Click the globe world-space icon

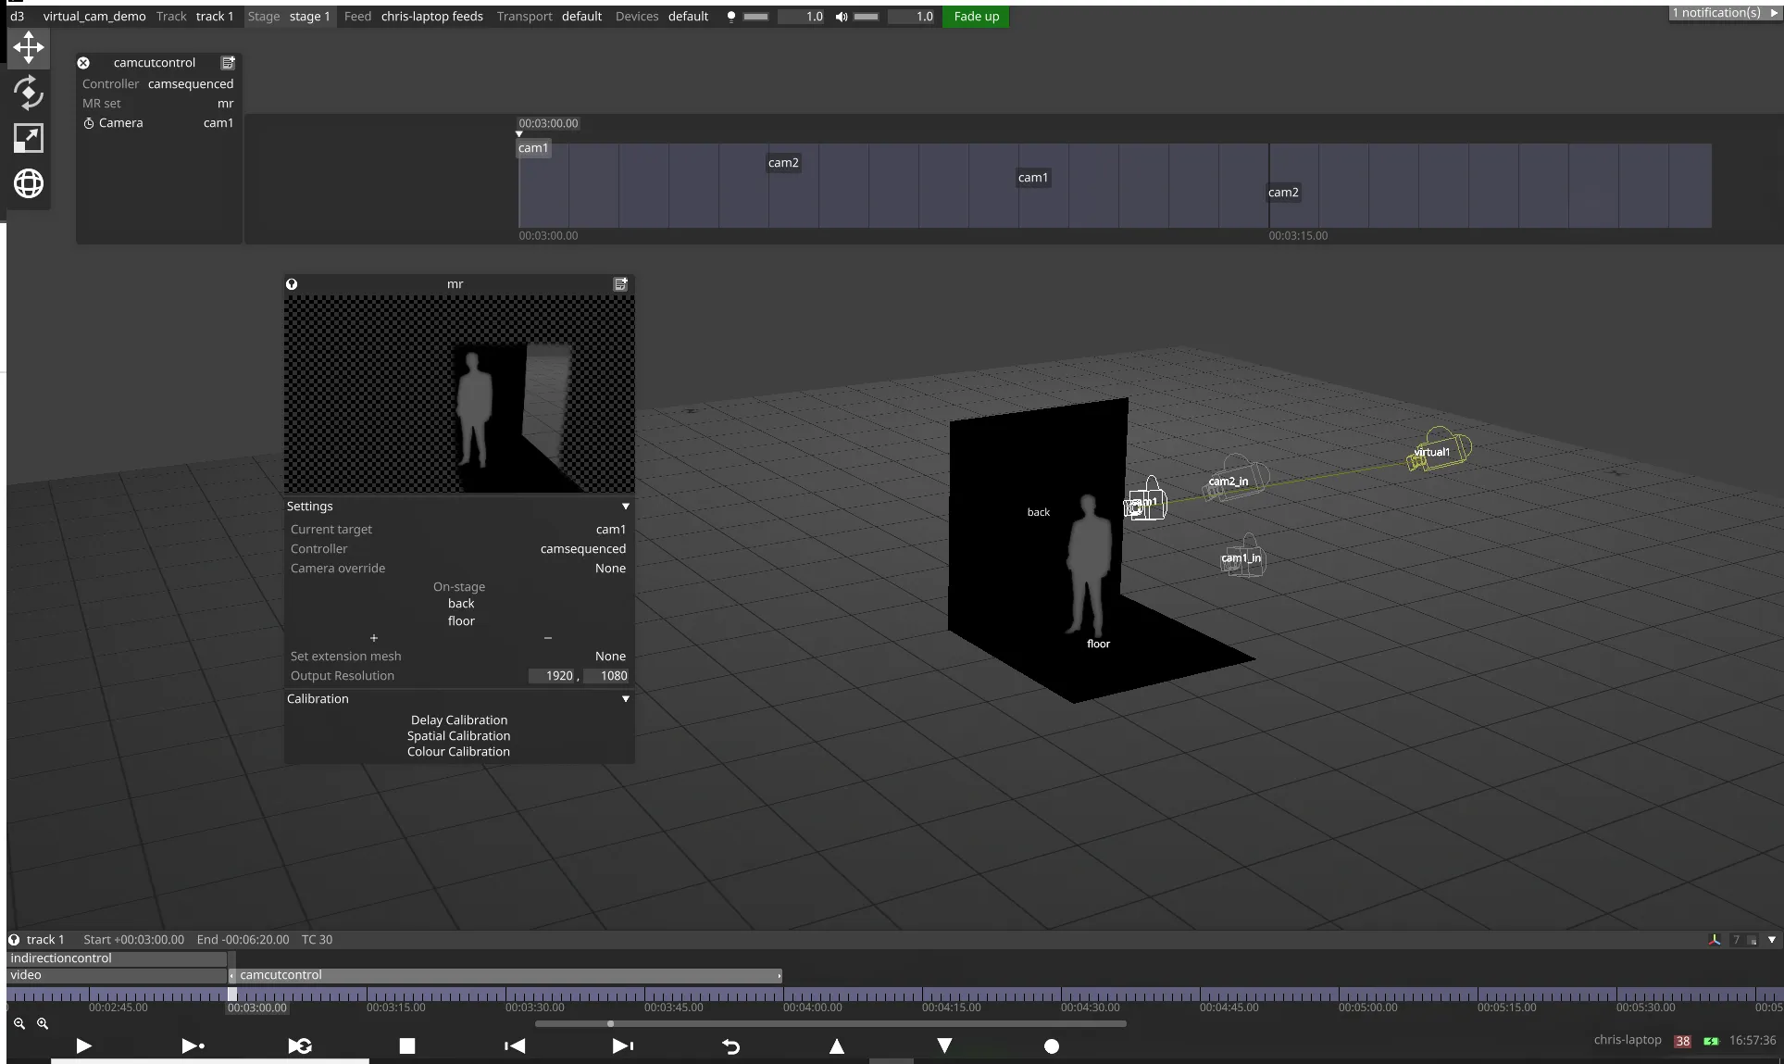[29, 183]
